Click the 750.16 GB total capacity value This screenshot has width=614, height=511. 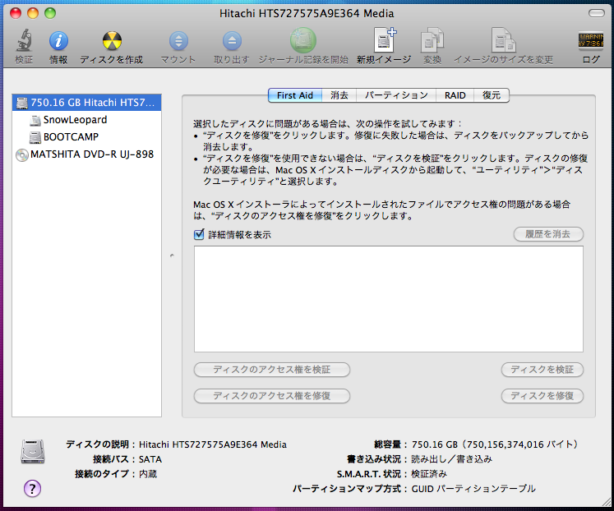pyautogui.click(x=495, y=444)
